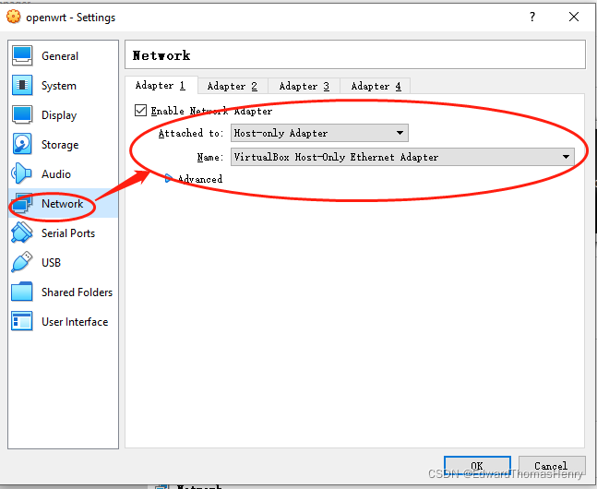Close the openwrt Settings dialog
This screenshot has height=489, width=597.
click(574, 17)
